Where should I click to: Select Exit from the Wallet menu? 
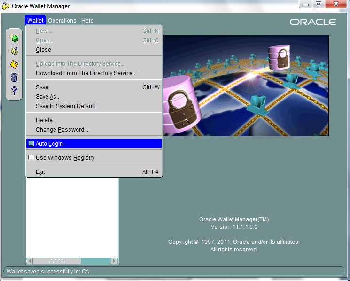[94, 172]
